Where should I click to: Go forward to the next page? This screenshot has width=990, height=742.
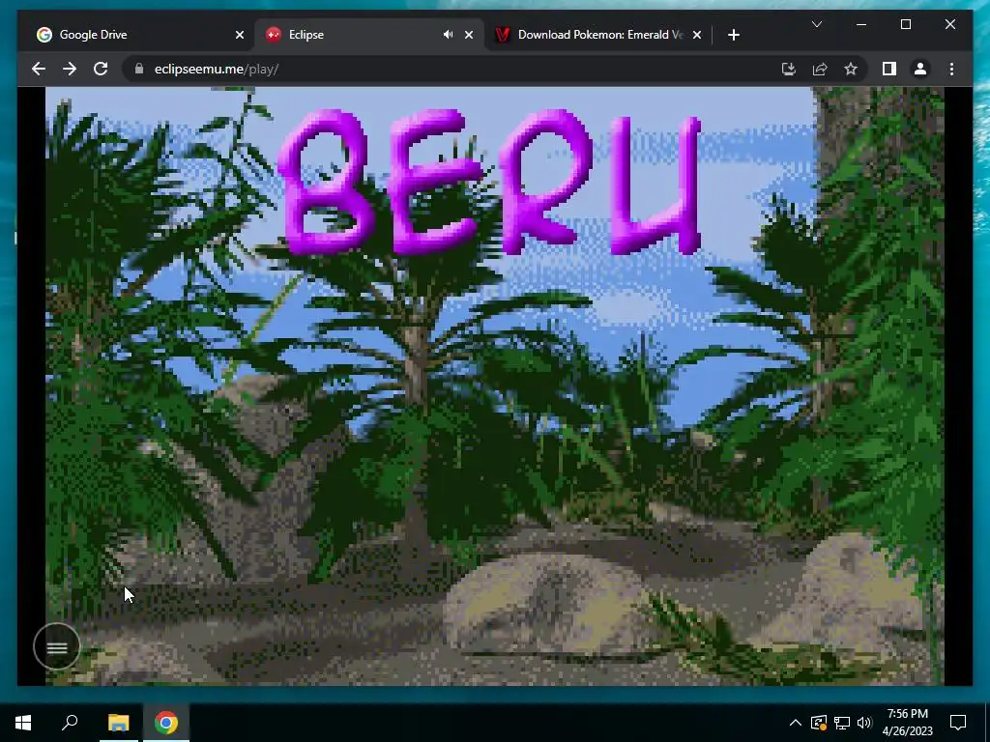(x=70, y=69)
